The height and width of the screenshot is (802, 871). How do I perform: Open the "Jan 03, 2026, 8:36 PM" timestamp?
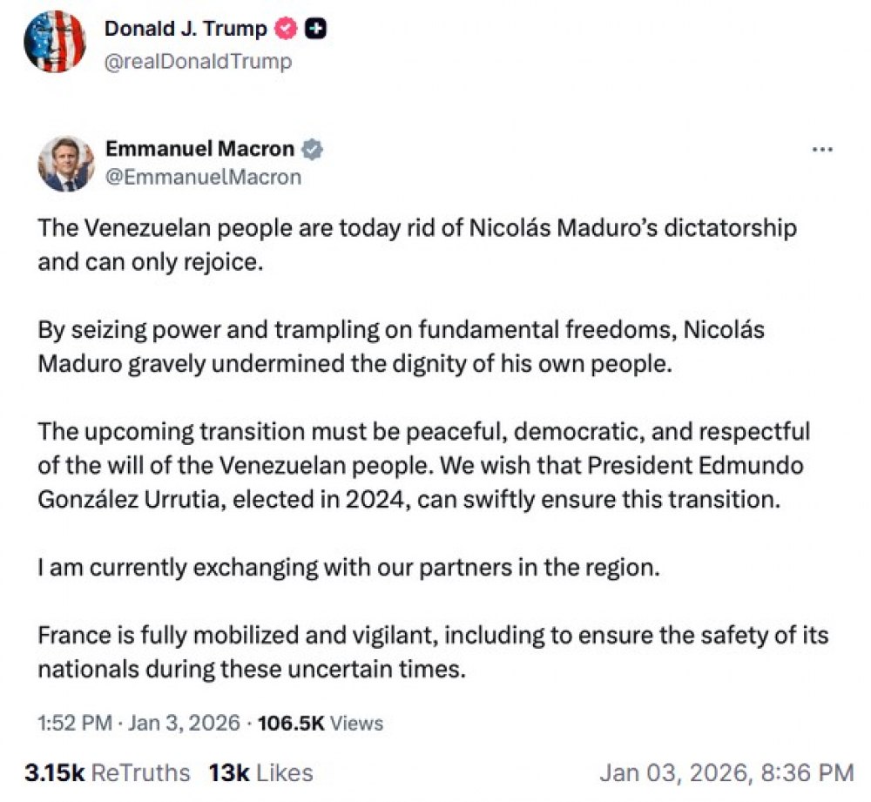(x=726, y=772)
